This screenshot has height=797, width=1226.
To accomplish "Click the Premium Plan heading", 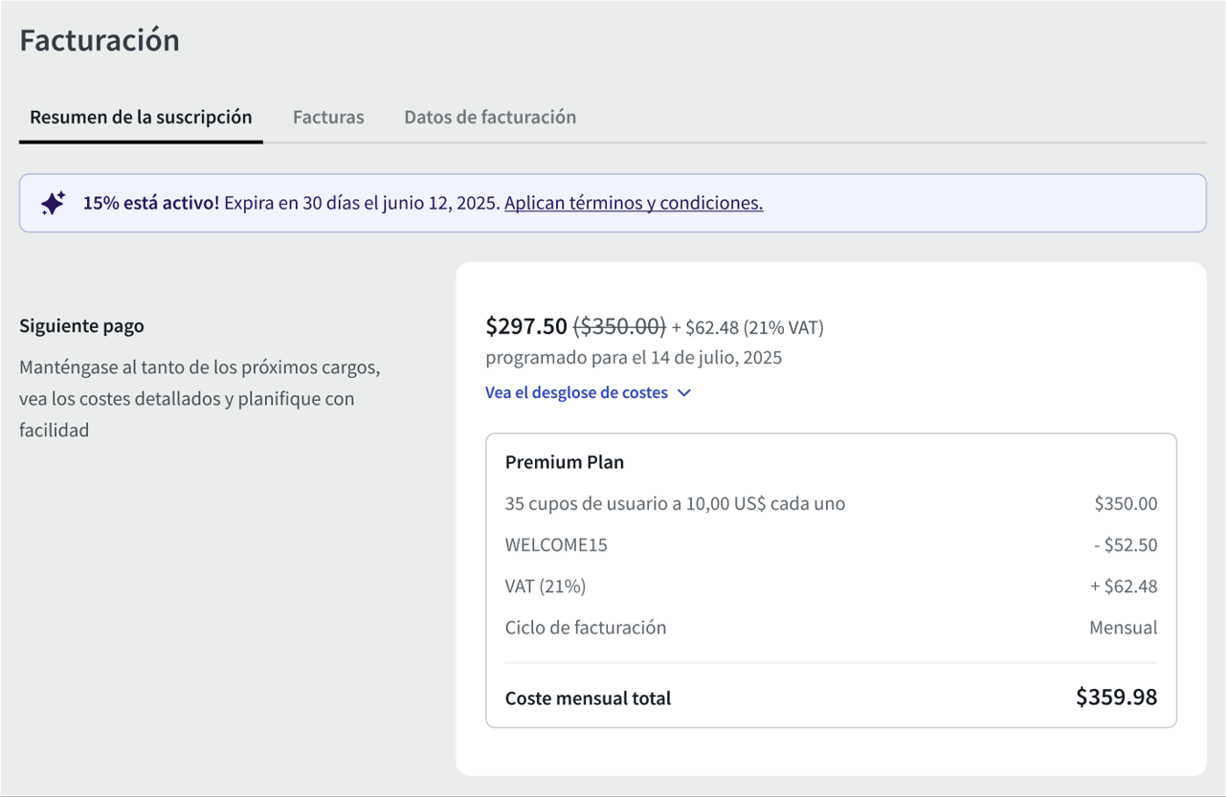I will pyautogui.click(x=565, y=462).
